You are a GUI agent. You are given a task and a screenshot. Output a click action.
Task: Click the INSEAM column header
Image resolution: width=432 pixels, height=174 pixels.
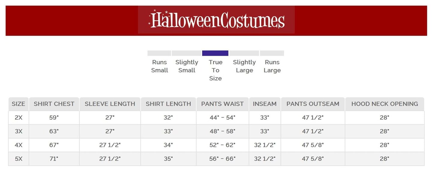coord(265,104)
